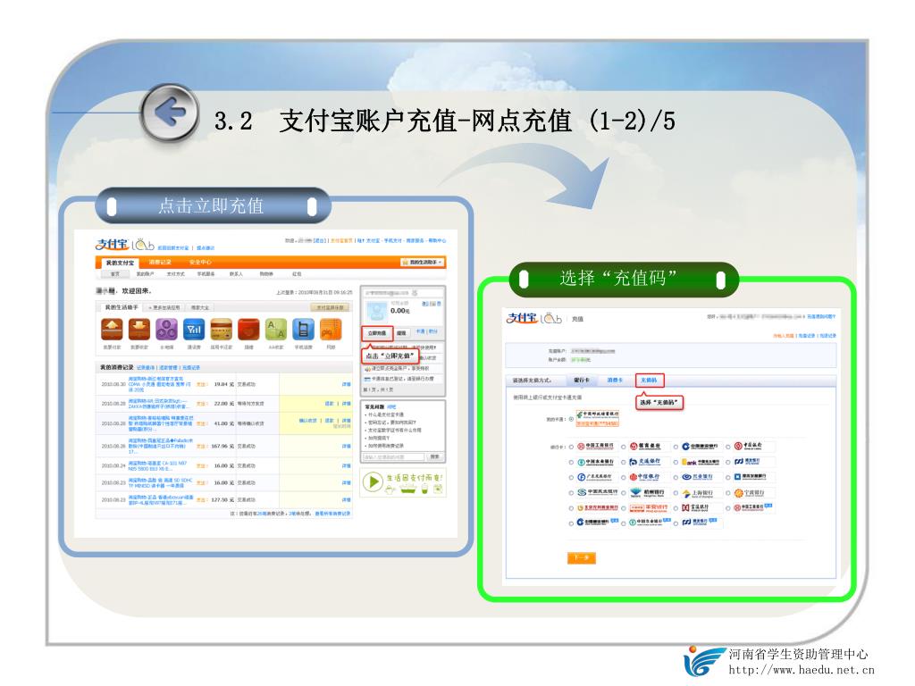The height and width of the screenshot is (686, 915).
Task: Click the round back arrow button on slide
Action: pos(171,113)
